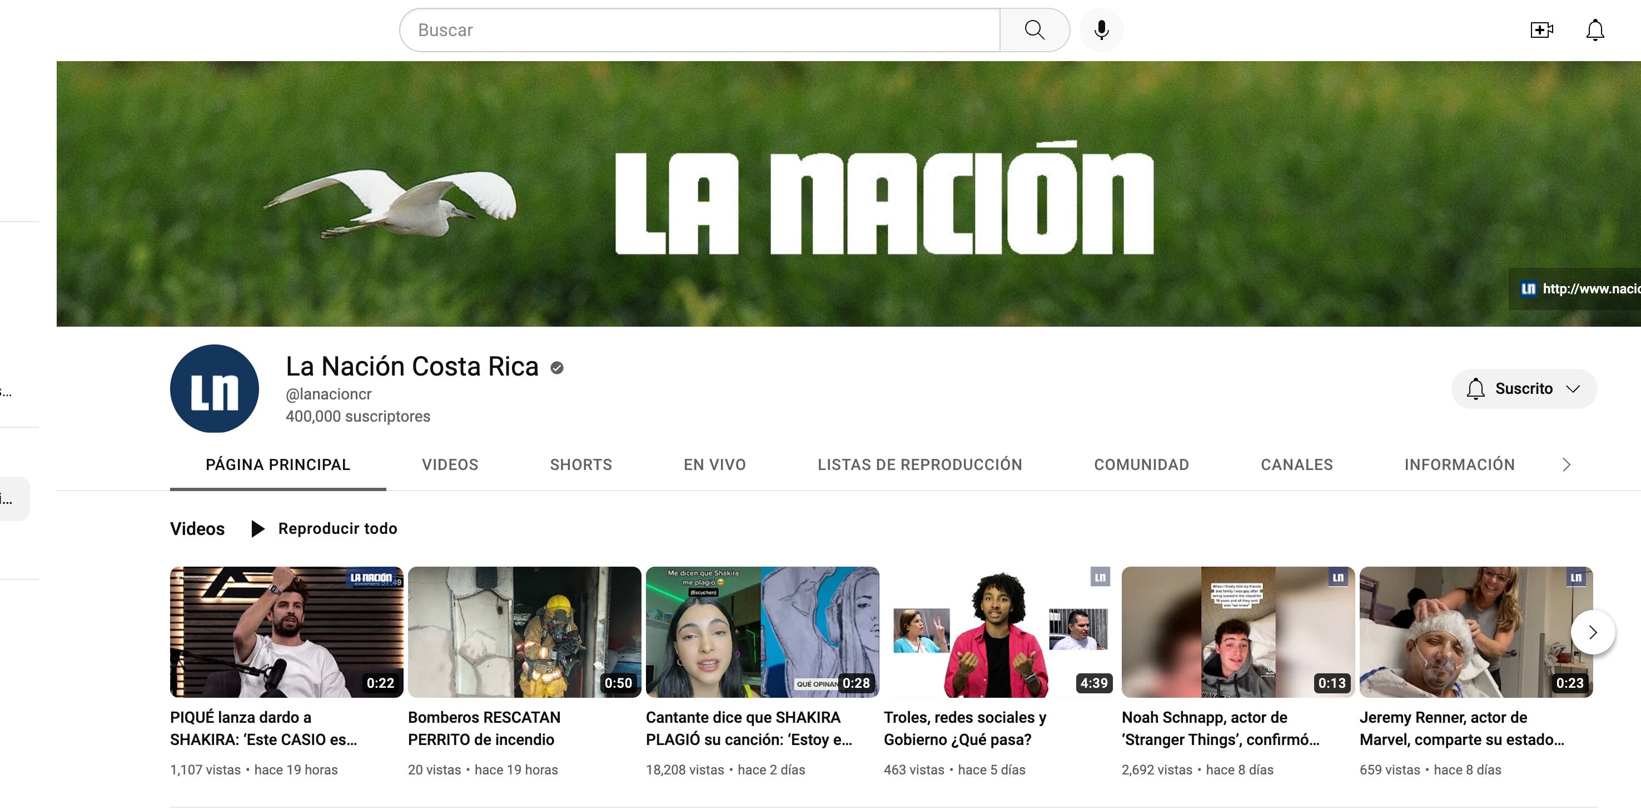Click the Troles, redes sociales video thumbnail
The height and width of the screenshot is (810, 1641).
click(998, 632)
